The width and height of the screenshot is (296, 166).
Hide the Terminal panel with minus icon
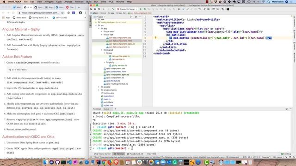coord(290,109)
